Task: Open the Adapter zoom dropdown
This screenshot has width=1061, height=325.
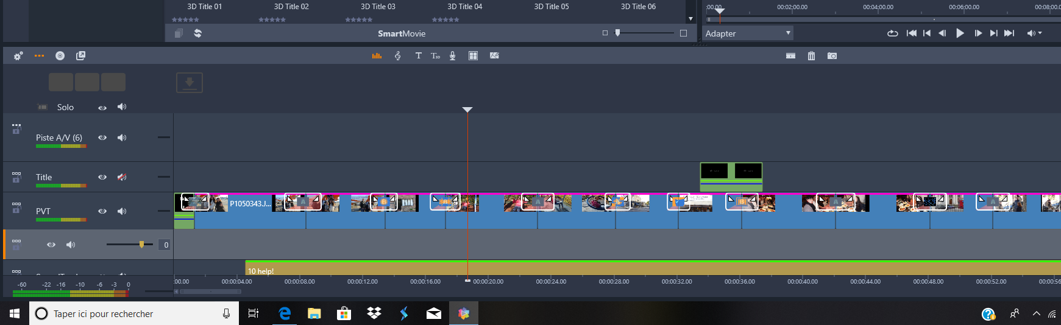Action: (748, 33)
